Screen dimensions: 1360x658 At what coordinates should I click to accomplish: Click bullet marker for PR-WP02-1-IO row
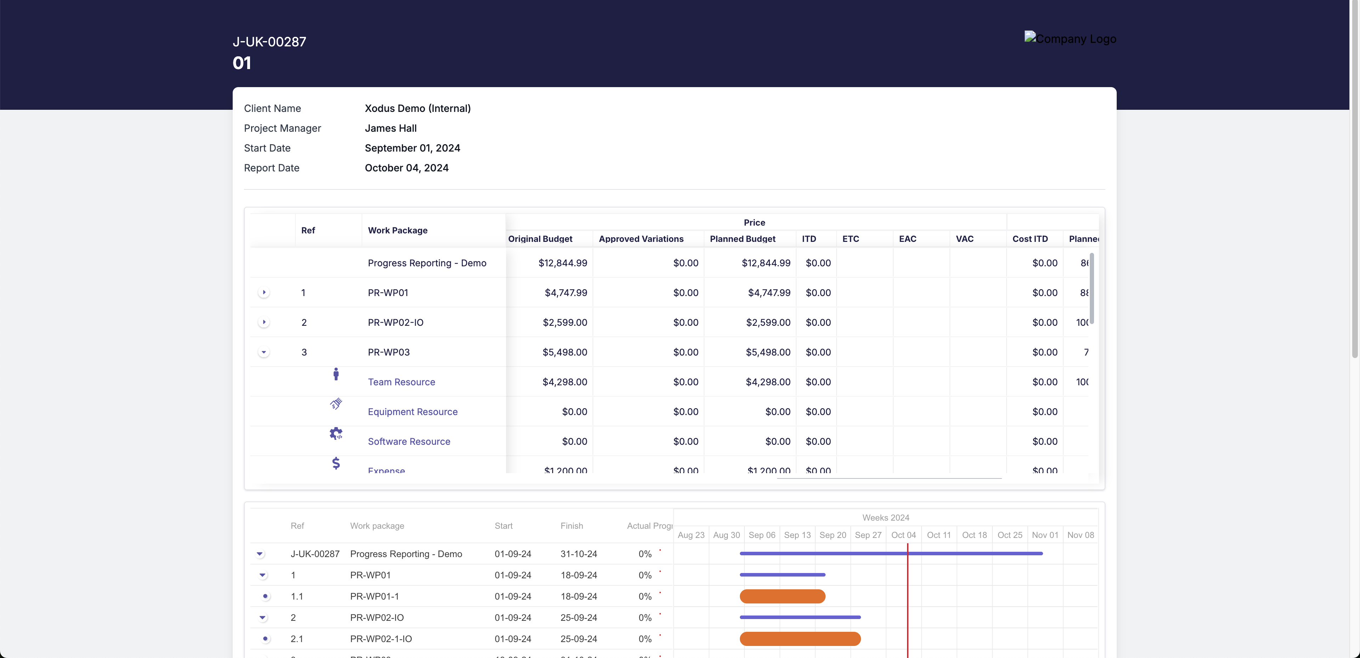click(265, 639)
